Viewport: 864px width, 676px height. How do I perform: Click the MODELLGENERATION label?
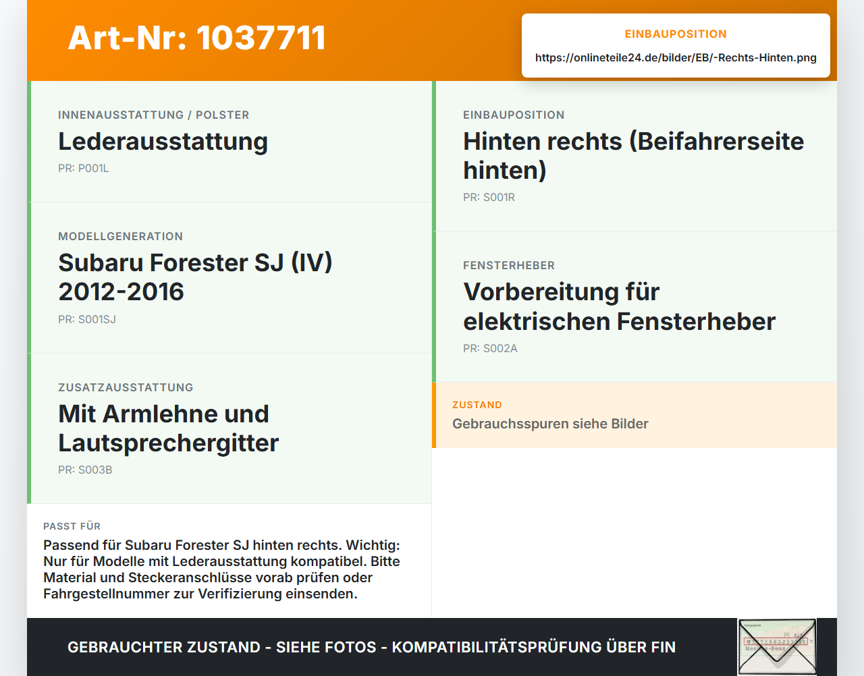click(x=120, y=236)
